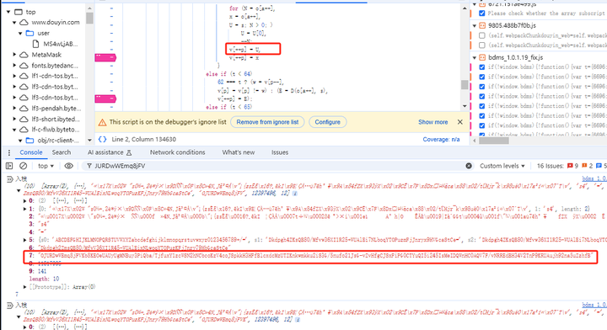Open the Issues tab
Image resolution: width=607 pixels, height=330 pixels.
[x=280, y=152]
